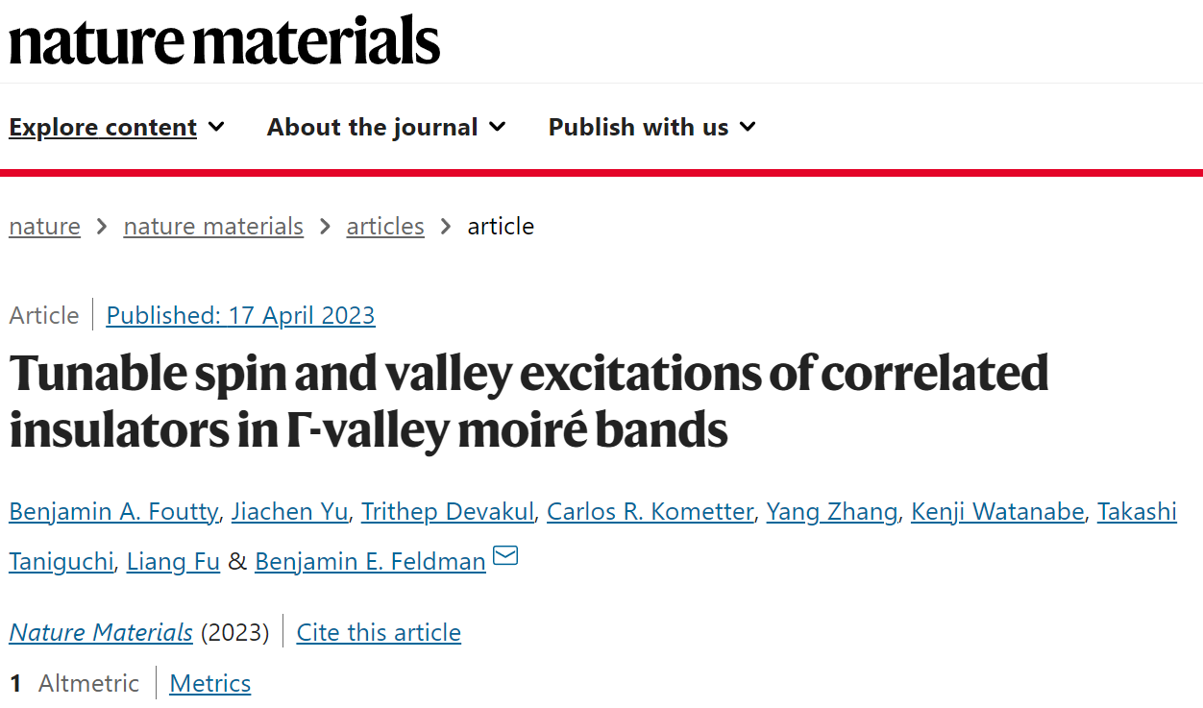
Task: Expand the Publish with us menu
Action: click(652, 127)
